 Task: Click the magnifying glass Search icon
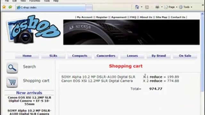pyautogui.click(x=12, y=68)
